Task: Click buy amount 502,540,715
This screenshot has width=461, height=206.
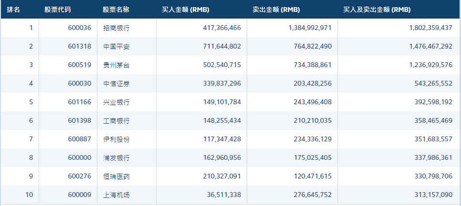Action: (x=222, y=65)
